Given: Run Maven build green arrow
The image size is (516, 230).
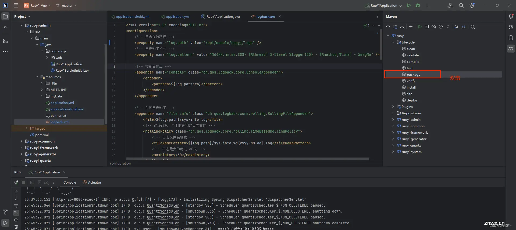Looking at the screenshot, I should [x=419, y=27].
